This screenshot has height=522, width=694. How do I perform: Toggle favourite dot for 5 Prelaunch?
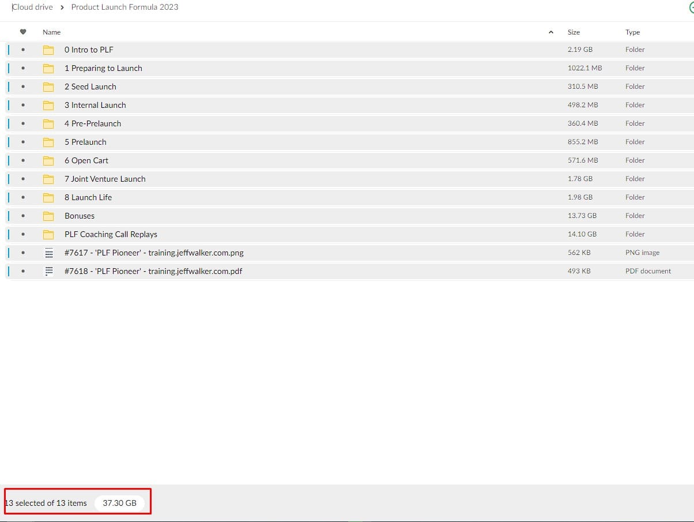tap(23, 142)
